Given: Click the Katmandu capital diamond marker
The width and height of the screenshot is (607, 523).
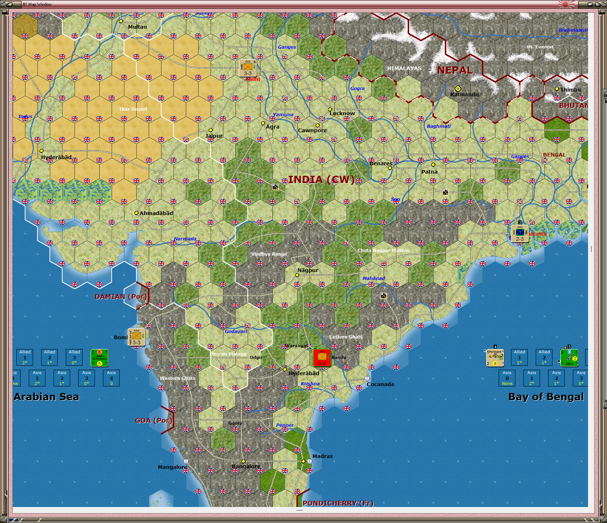Looking at the screenshot, I should point(458,88).
